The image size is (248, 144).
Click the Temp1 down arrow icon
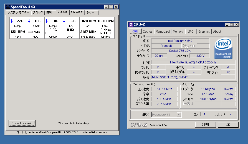coord(12,21)
